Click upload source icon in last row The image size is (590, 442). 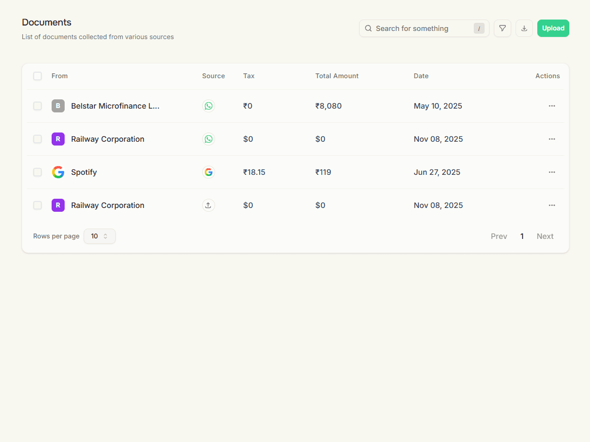pos(209,205)
